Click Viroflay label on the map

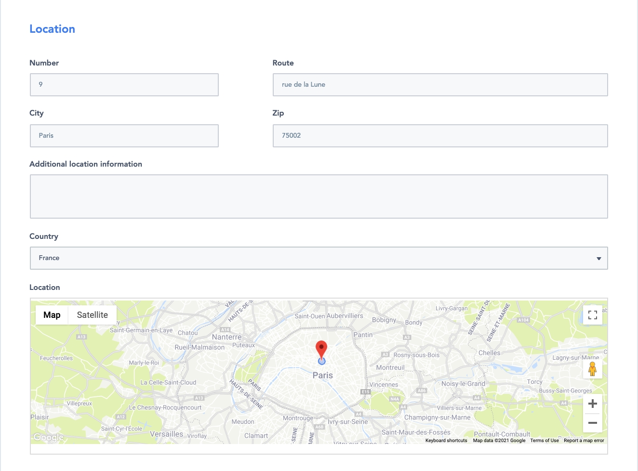[x=197, y=436]
